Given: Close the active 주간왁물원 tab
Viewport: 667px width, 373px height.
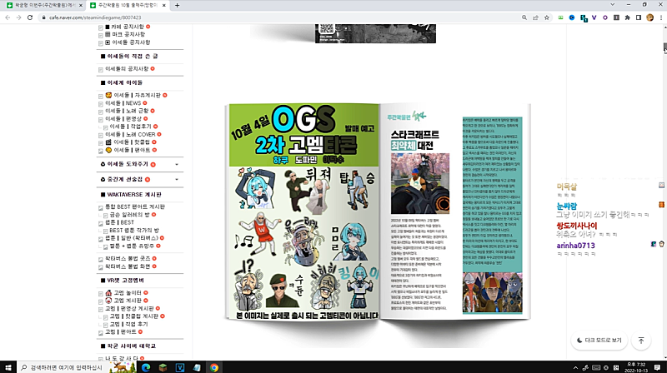Looking at the screenshot, I should [164, 6].
